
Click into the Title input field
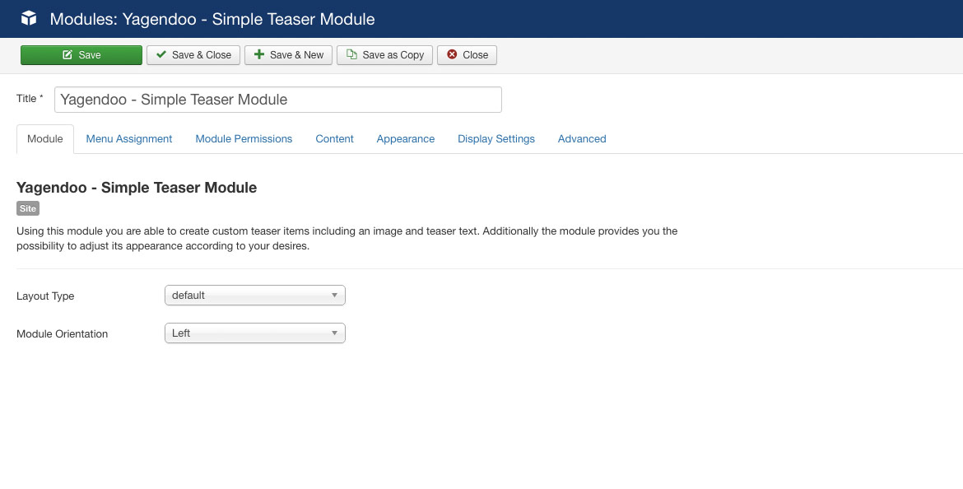pyautogui.click(x=278, y=100)
